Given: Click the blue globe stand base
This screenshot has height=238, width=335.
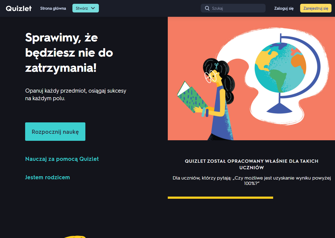Looking at the screenshot, I should (x=279, y=108).
